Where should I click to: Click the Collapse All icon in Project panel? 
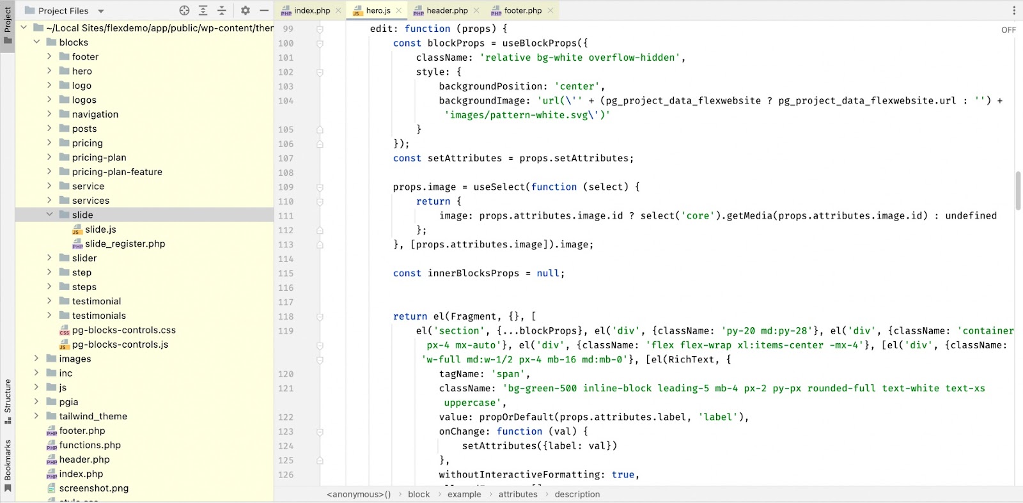click(x=222, y=10)
